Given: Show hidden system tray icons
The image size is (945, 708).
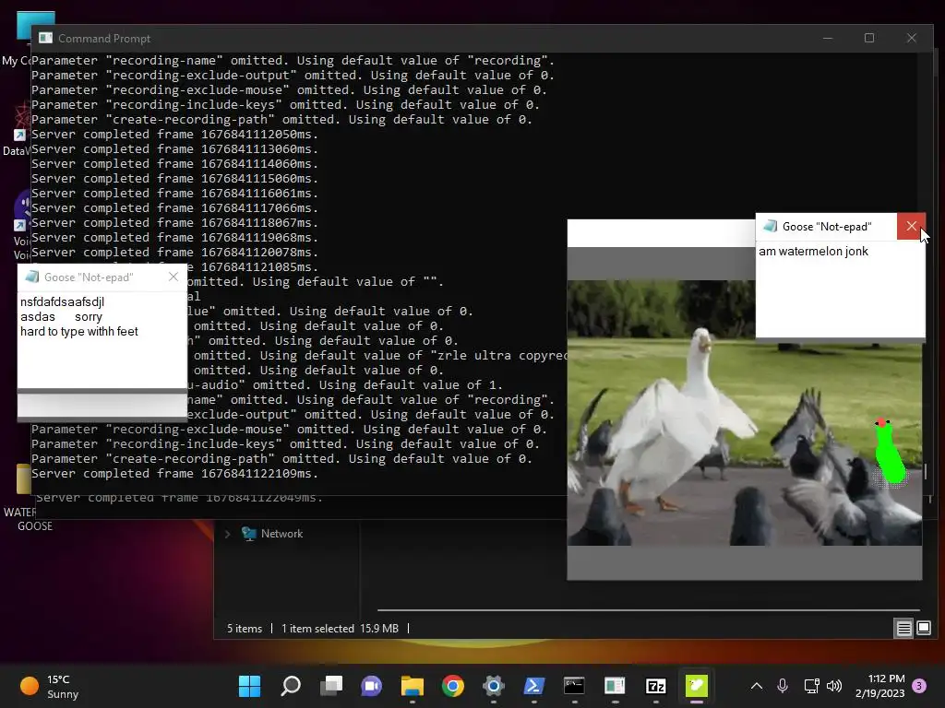Looking at the screenshot, I should 757,686.
